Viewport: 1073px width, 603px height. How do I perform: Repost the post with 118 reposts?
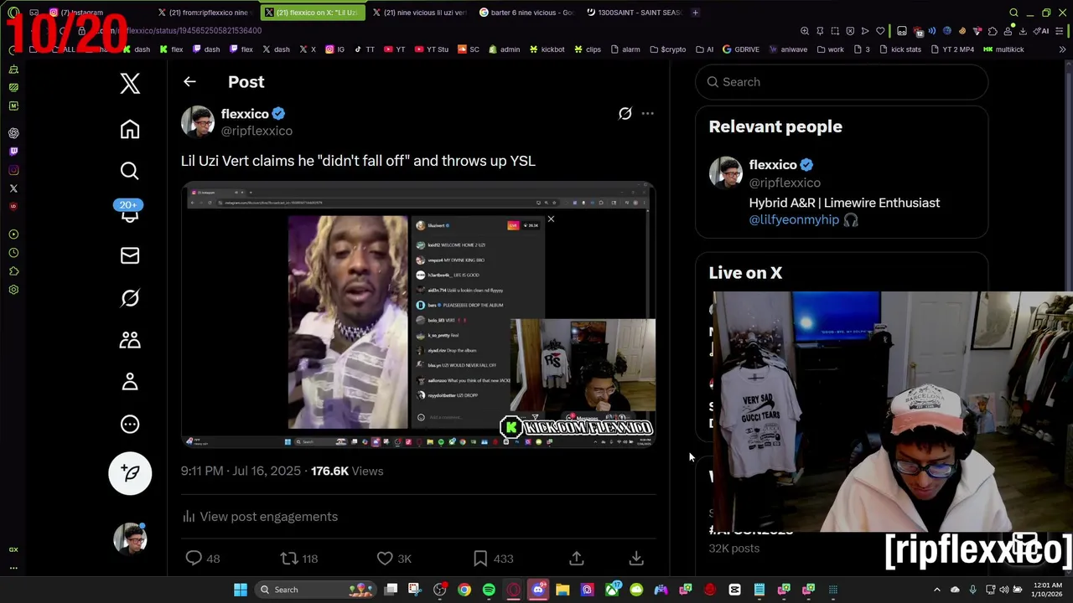click(299, 559)
